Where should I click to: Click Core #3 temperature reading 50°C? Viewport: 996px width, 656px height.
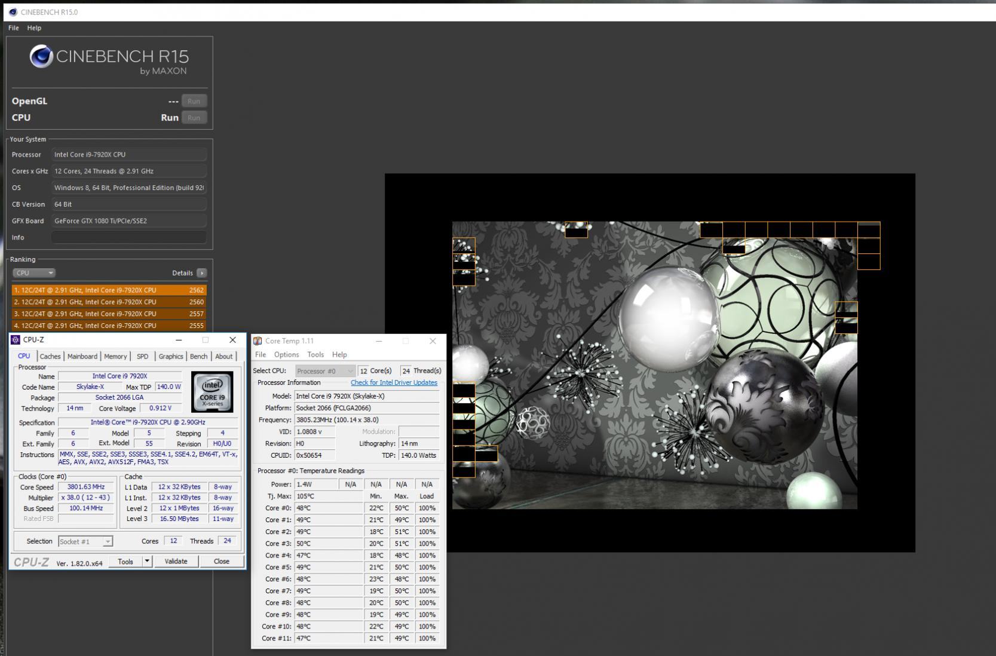329,544
